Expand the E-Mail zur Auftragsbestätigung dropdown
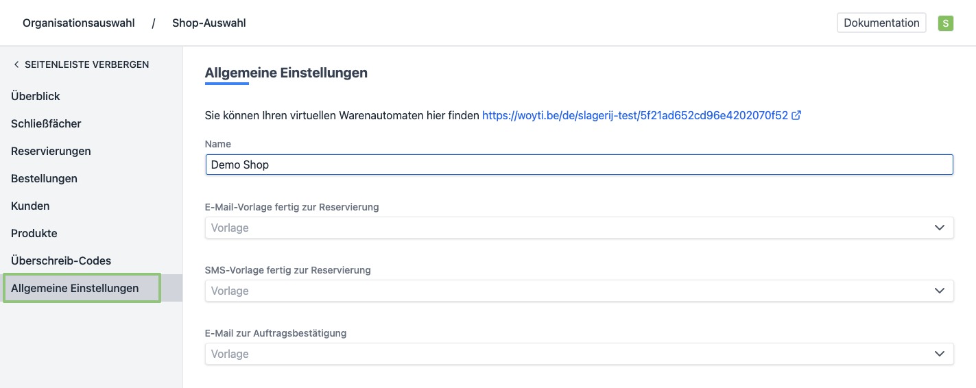The height and width of the screenshot is (388, 976). [x=579, y=354]
